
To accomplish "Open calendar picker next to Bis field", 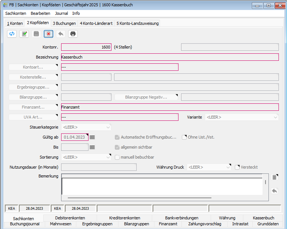I will (92, 147).
